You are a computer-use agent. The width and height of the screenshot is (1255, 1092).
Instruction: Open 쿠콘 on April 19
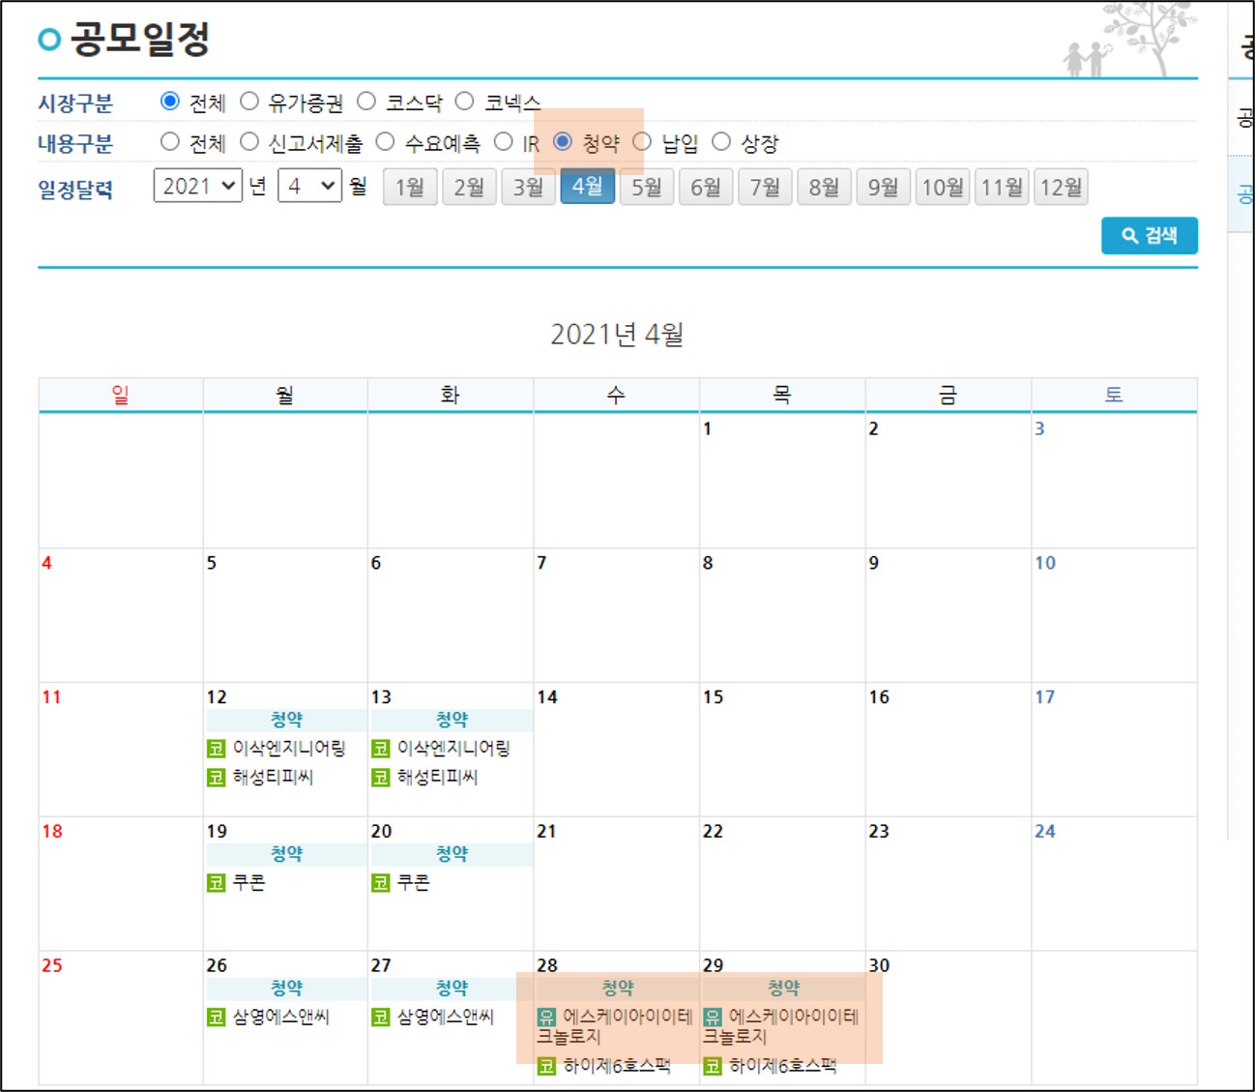(x=248, y=882)
